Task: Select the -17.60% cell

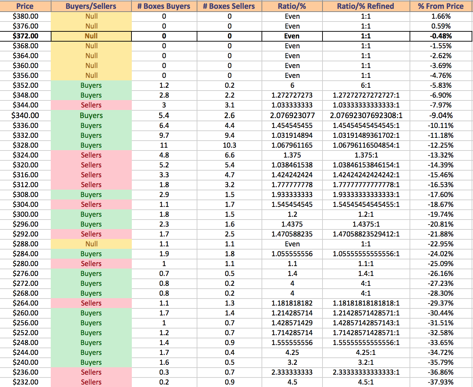Action: point(441,195)
